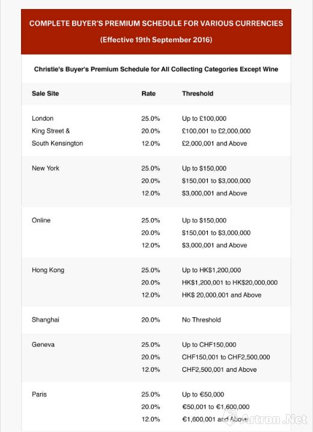Click the Up to €50,000 threshold

click(x=203, y=394)
